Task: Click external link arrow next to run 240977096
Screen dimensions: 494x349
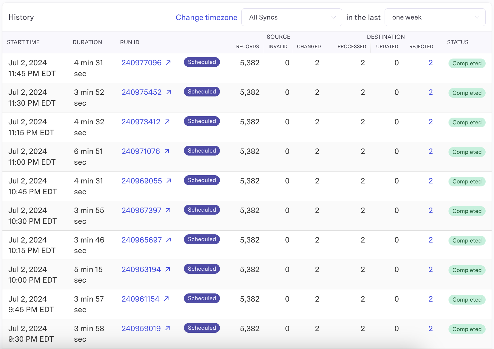Action: pos(168,63)
